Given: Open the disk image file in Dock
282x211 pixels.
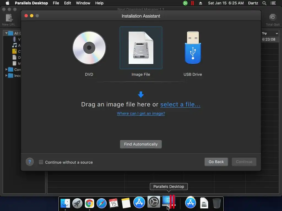Looking at the screenshot, I should (204, 203).
